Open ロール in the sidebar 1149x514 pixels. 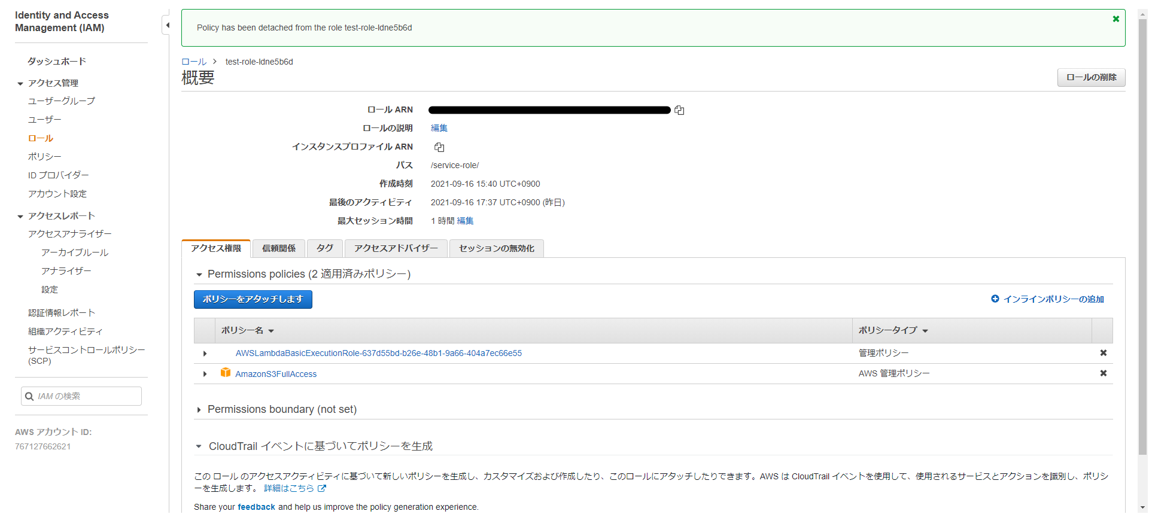point(41,138)
